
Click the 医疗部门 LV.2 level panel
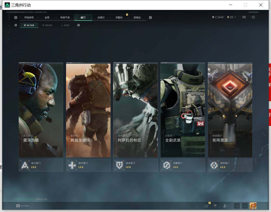click(88, 165)
